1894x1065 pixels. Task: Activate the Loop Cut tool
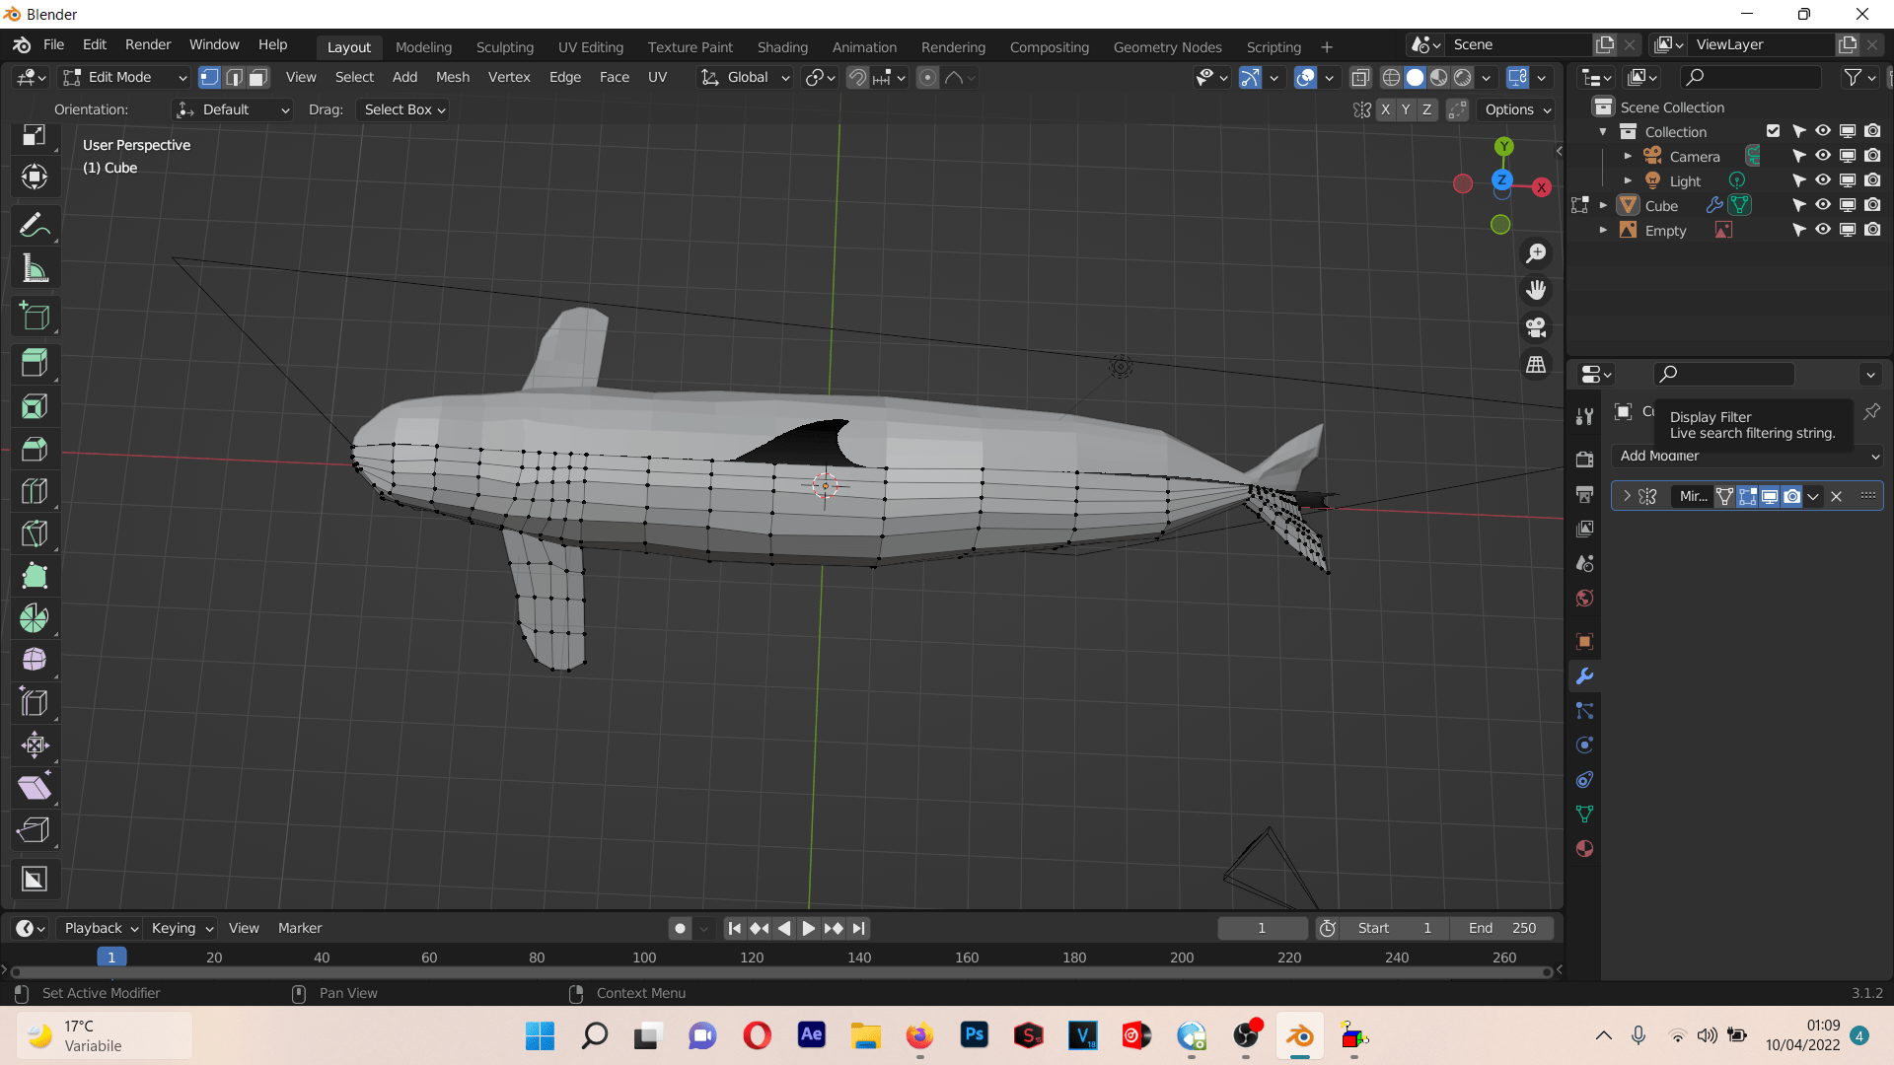pyautogui.click(x=35, y=491)
